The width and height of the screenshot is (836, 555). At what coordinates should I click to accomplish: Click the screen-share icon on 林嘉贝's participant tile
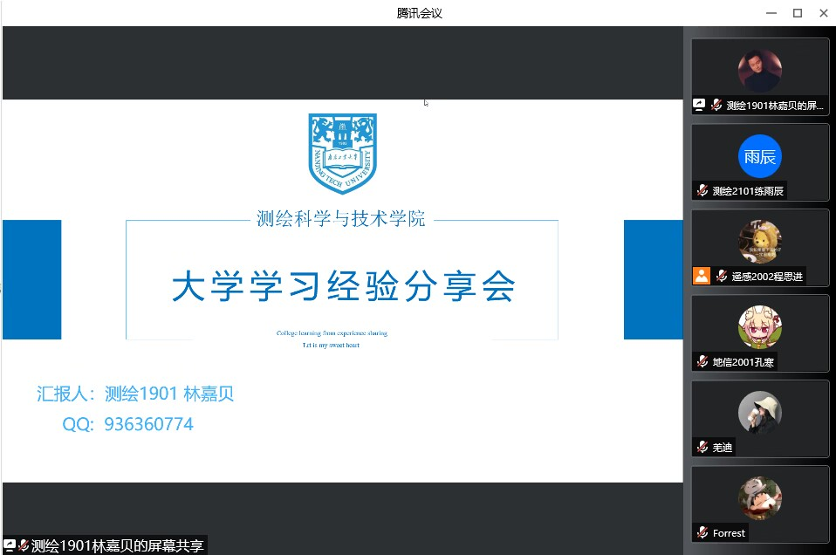tap(699, 105)
